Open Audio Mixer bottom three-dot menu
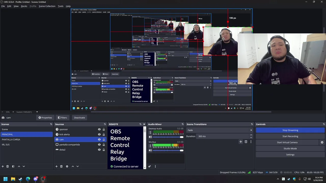Viewport: 326px width, 183px height. 155,166
